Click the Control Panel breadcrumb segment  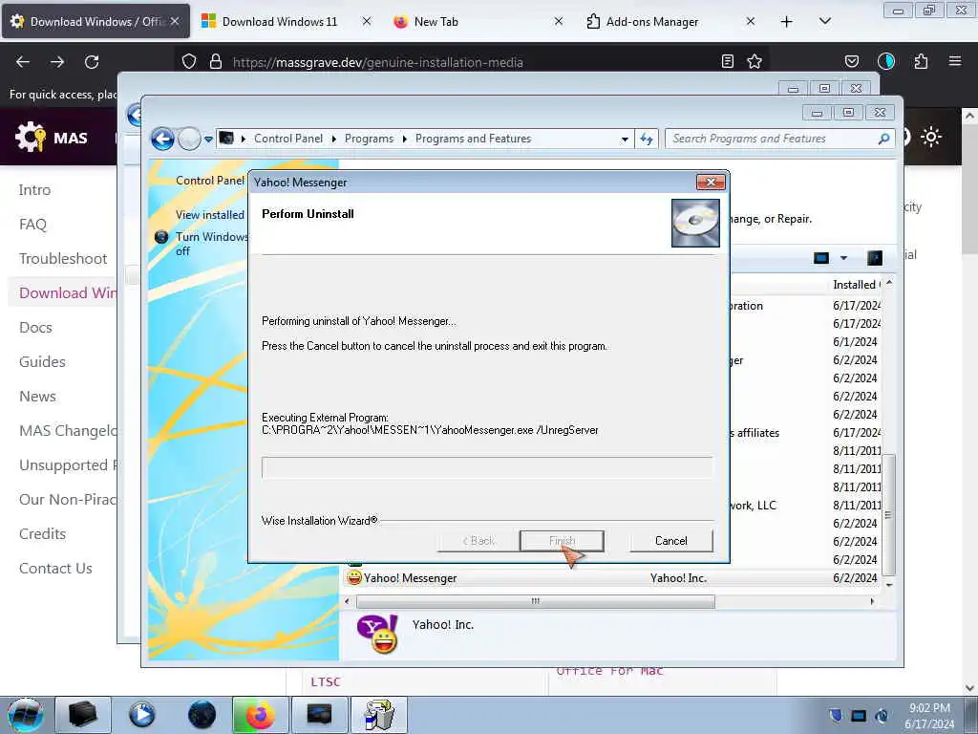[288, 139]
